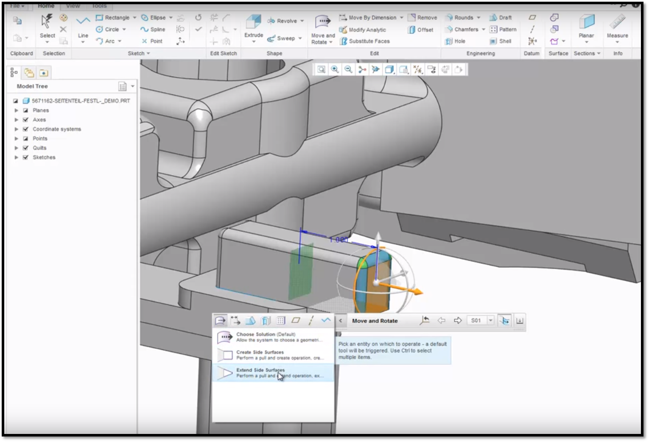Open the Rounds dropdown arrow
The width and height of the screenshot is (649, 442).
point(478,17)
